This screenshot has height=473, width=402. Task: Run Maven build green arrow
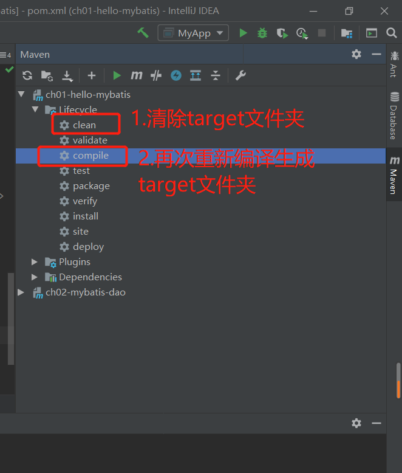tap(117, 75)
